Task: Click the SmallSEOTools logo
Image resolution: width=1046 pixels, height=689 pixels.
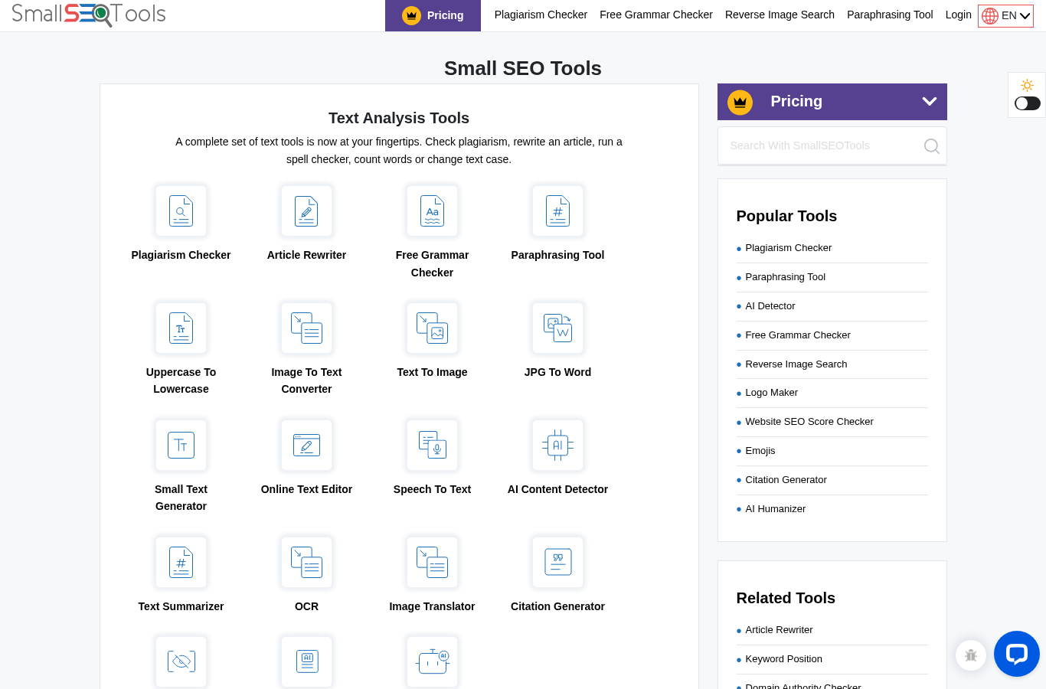Action: coord(89,15)
